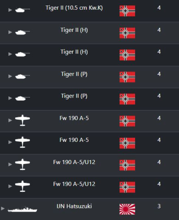Click the German flag beside Tiger II (10.5 cm Kw.K)

[x=127, y=11]
